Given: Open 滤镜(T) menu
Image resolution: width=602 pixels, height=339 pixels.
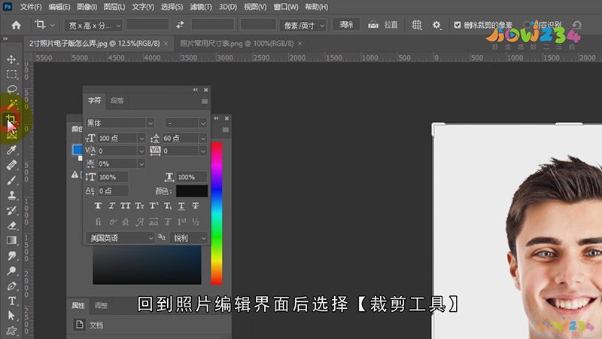Looking at the screenshot, I should pos(201,7).
